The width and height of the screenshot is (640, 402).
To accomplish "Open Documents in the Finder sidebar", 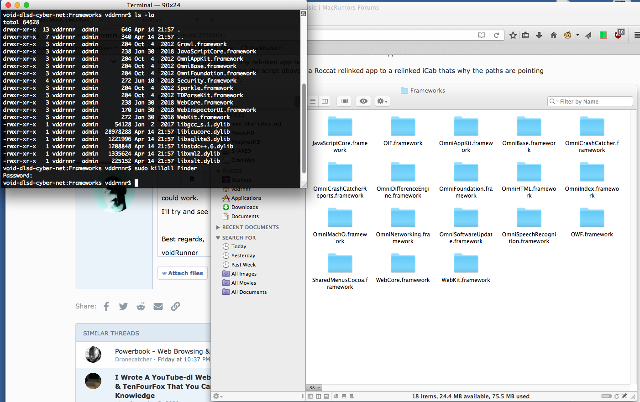I will (241, 216).
